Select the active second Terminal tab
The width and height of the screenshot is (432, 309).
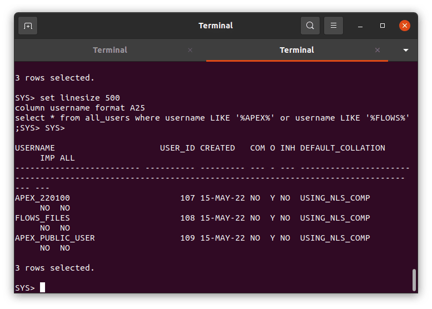point(296,50)
